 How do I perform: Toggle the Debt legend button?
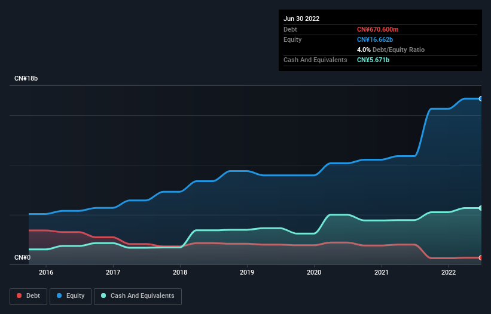29,296
